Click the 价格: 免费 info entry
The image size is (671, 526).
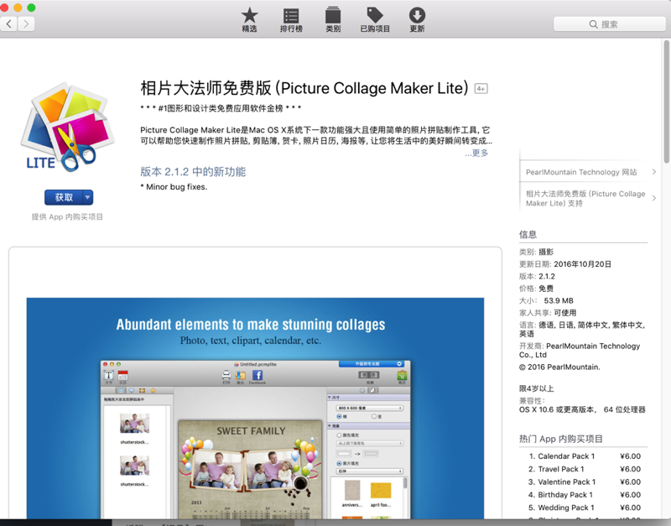pyautogui.click(x=536, y=289)
